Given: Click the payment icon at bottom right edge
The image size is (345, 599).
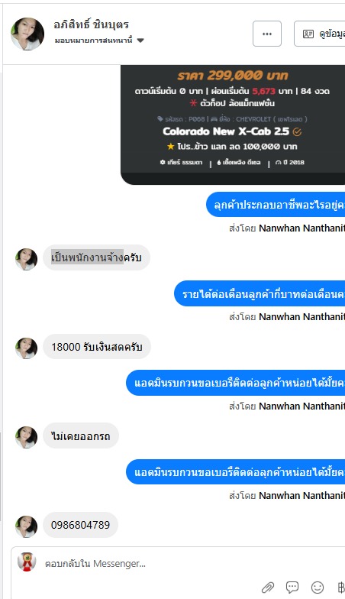Looking at the screenshot, I should 340,587.
